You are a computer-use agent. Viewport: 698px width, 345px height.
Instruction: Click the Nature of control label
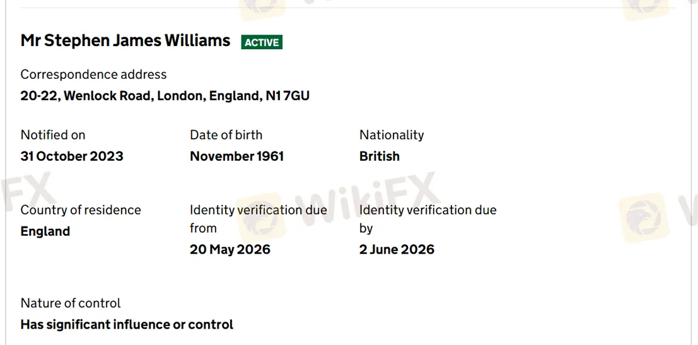(x=71, y=303)
